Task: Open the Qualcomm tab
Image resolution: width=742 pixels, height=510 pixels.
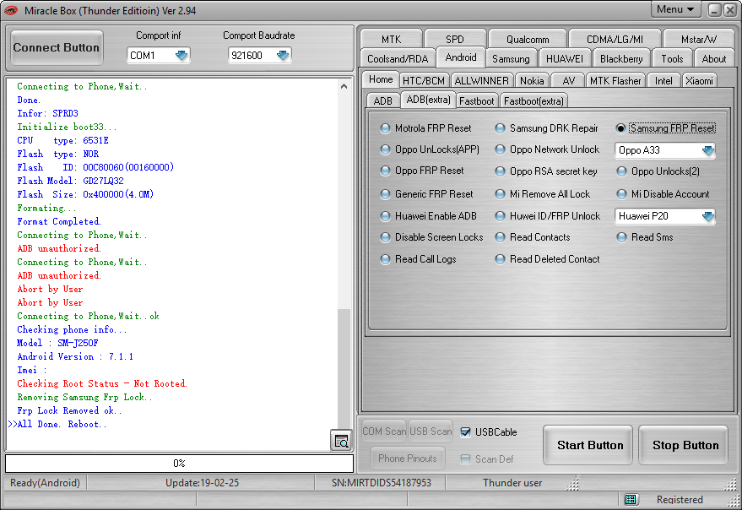Action: tap(528, 40)
